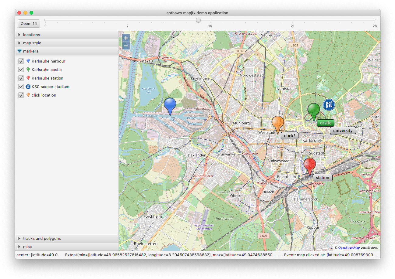Click the green castle marker pin on map

313,112
